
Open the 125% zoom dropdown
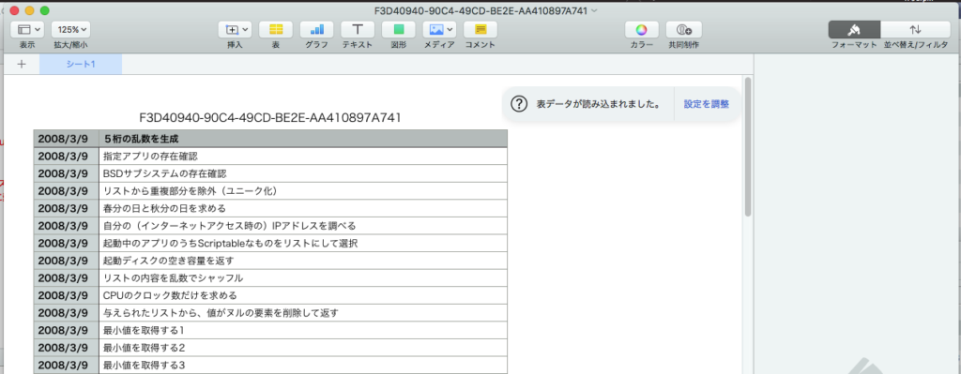pyautogui.click(x=70, y=29)
